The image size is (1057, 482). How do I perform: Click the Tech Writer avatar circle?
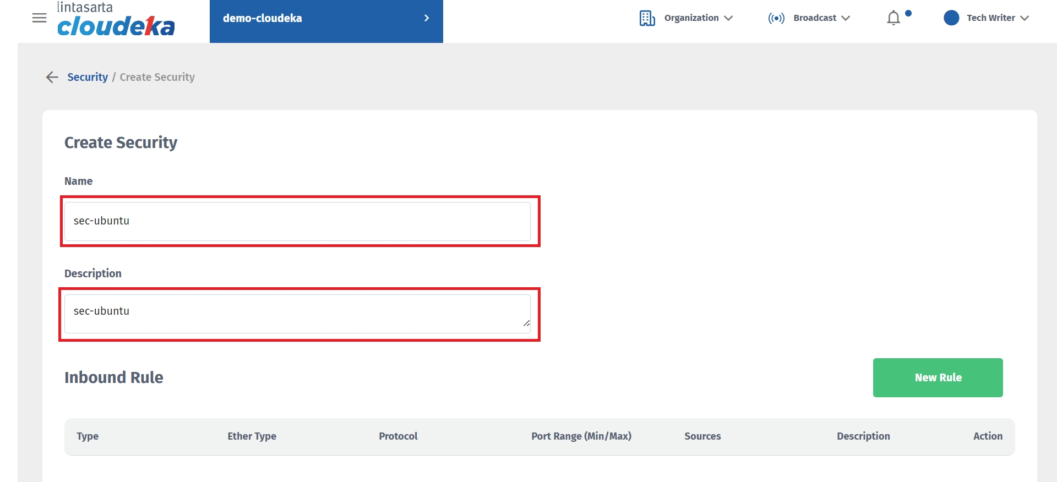pos(951,18)
